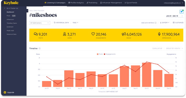Toggle the Hide Auth Metrics checkbox
186x98 pixels.
[x=156, y=23]
